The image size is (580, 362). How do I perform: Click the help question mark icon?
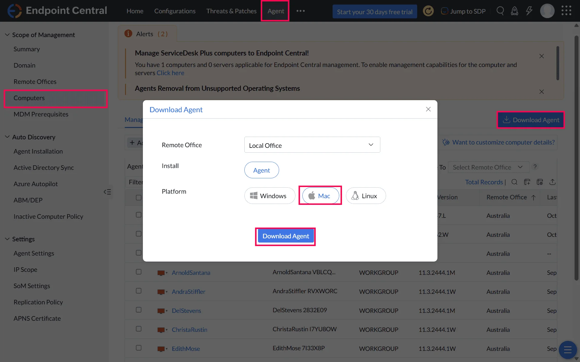(535, 167)
